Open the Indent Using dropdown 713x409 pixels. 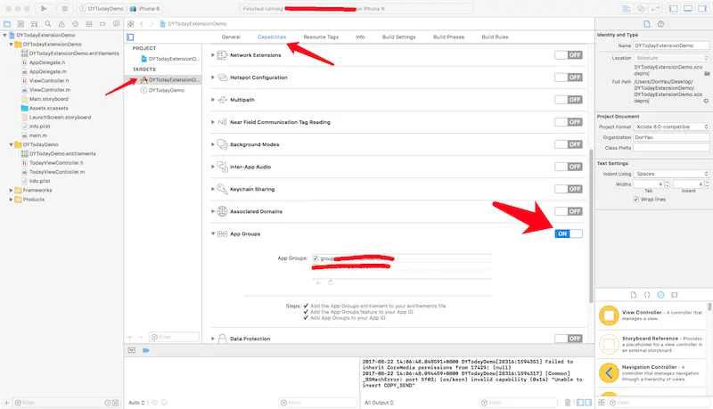tap(671, 174)
